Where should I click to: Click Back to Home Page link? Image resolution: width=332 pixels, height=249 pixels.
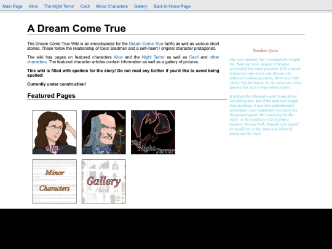click(172, 6)
